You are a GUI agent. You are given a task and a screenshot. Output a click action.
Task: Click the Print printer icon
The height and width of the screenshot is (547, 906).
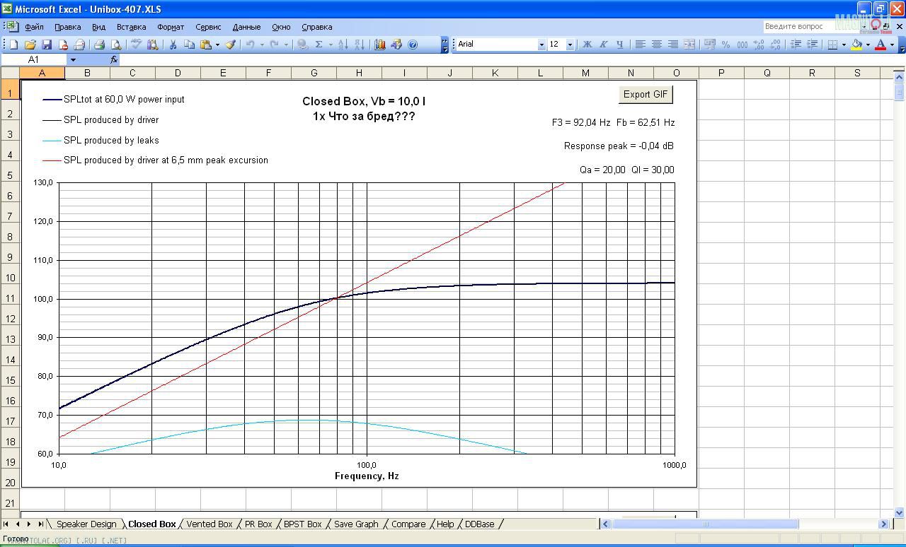pos(99,45)
